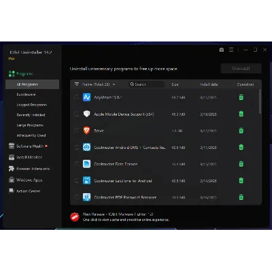The image size is (272, 272).
Task: Tick the Coolmuster PDF Password Remover checkbox
Action: (77, 197)
